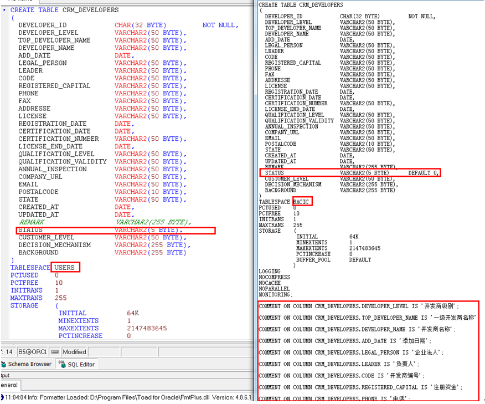Click BACIC tablespace name in plain script
The width and height of the screenshot is (485, 404).
pyautogui.click(x=301, y=202)
